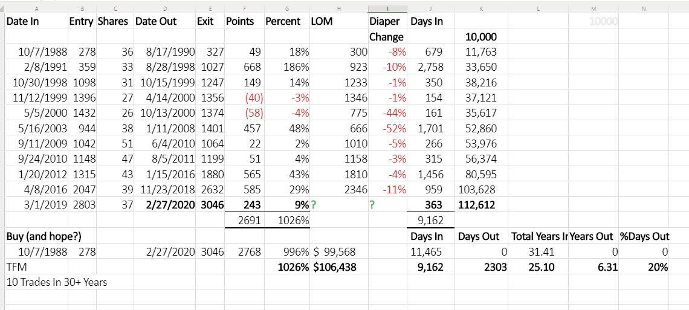689x310 pixels.
Task: Click the "LOM" column title cell
Action: pyautogui.click(x=320, y=21)
